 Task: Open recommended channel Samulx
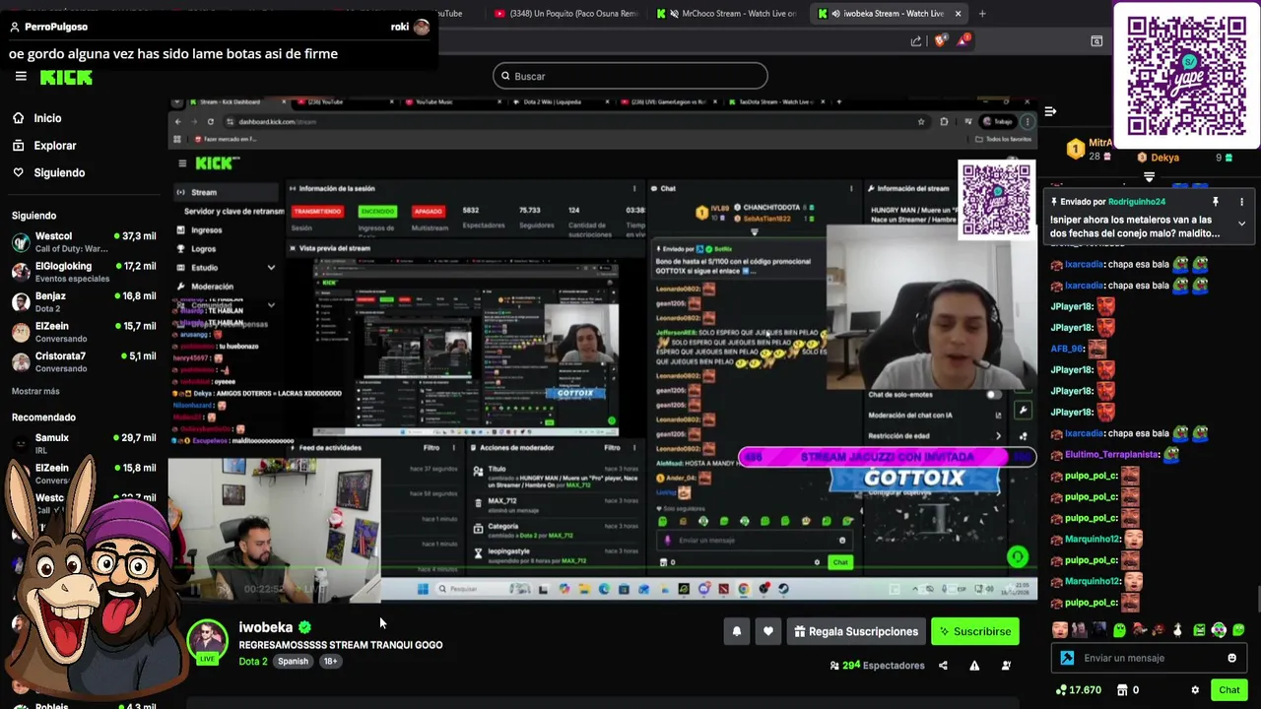(x=84, y=443)
